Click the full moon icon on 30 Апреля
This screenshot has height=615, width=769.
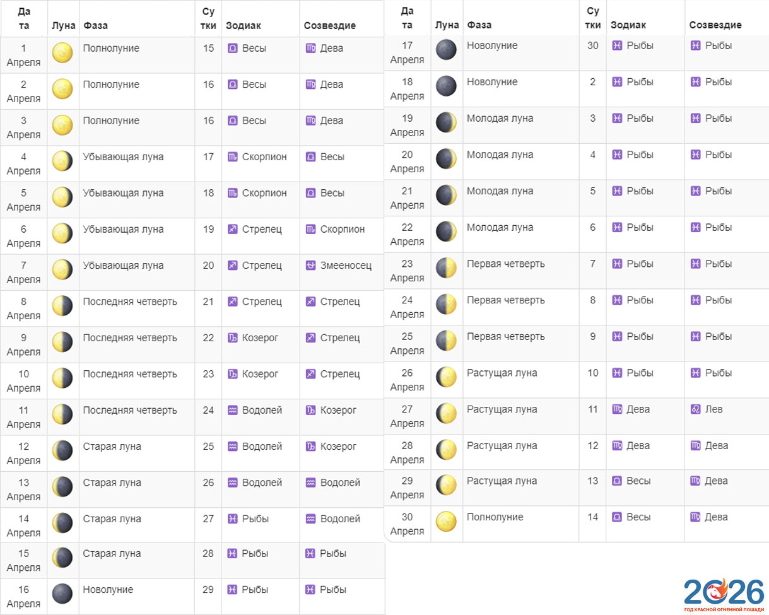[446, 521]
